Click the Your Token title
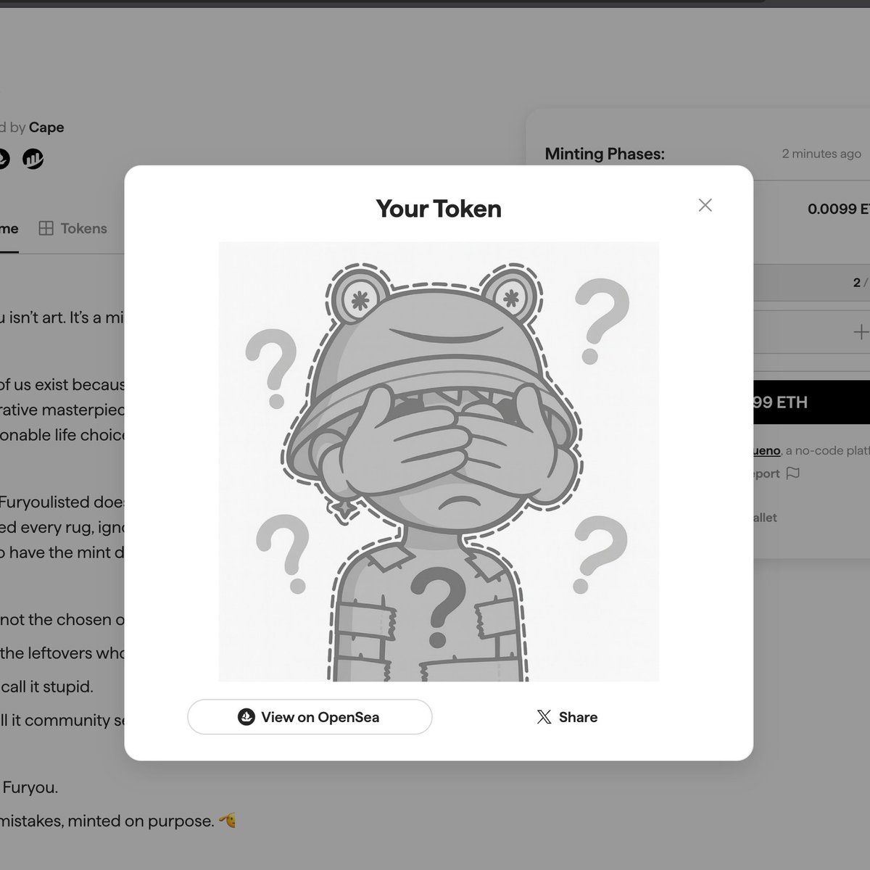870x870 pixels. pos(439,209)
